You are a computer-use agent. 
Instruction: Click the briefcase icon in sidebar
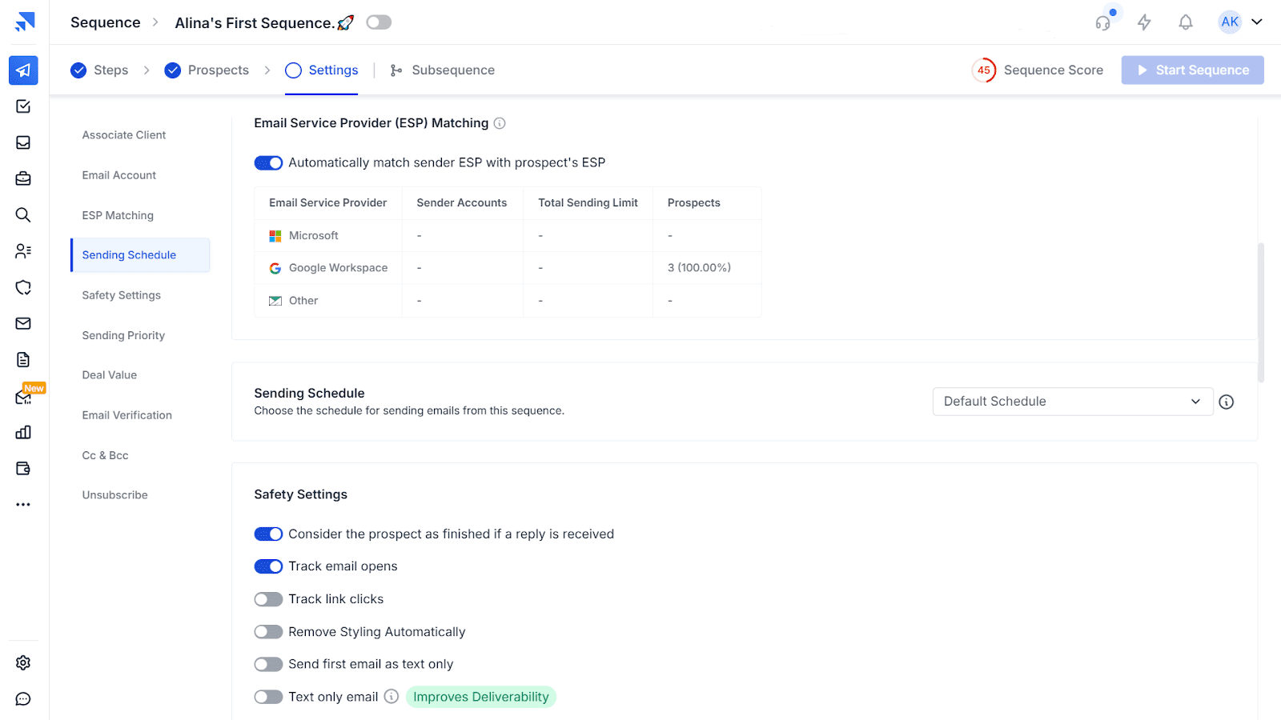pos(23,179)
